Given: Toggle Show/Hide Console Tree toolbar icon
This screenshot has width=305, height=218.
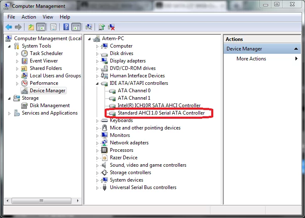Looking at the screenshot, I should [41, 27].
